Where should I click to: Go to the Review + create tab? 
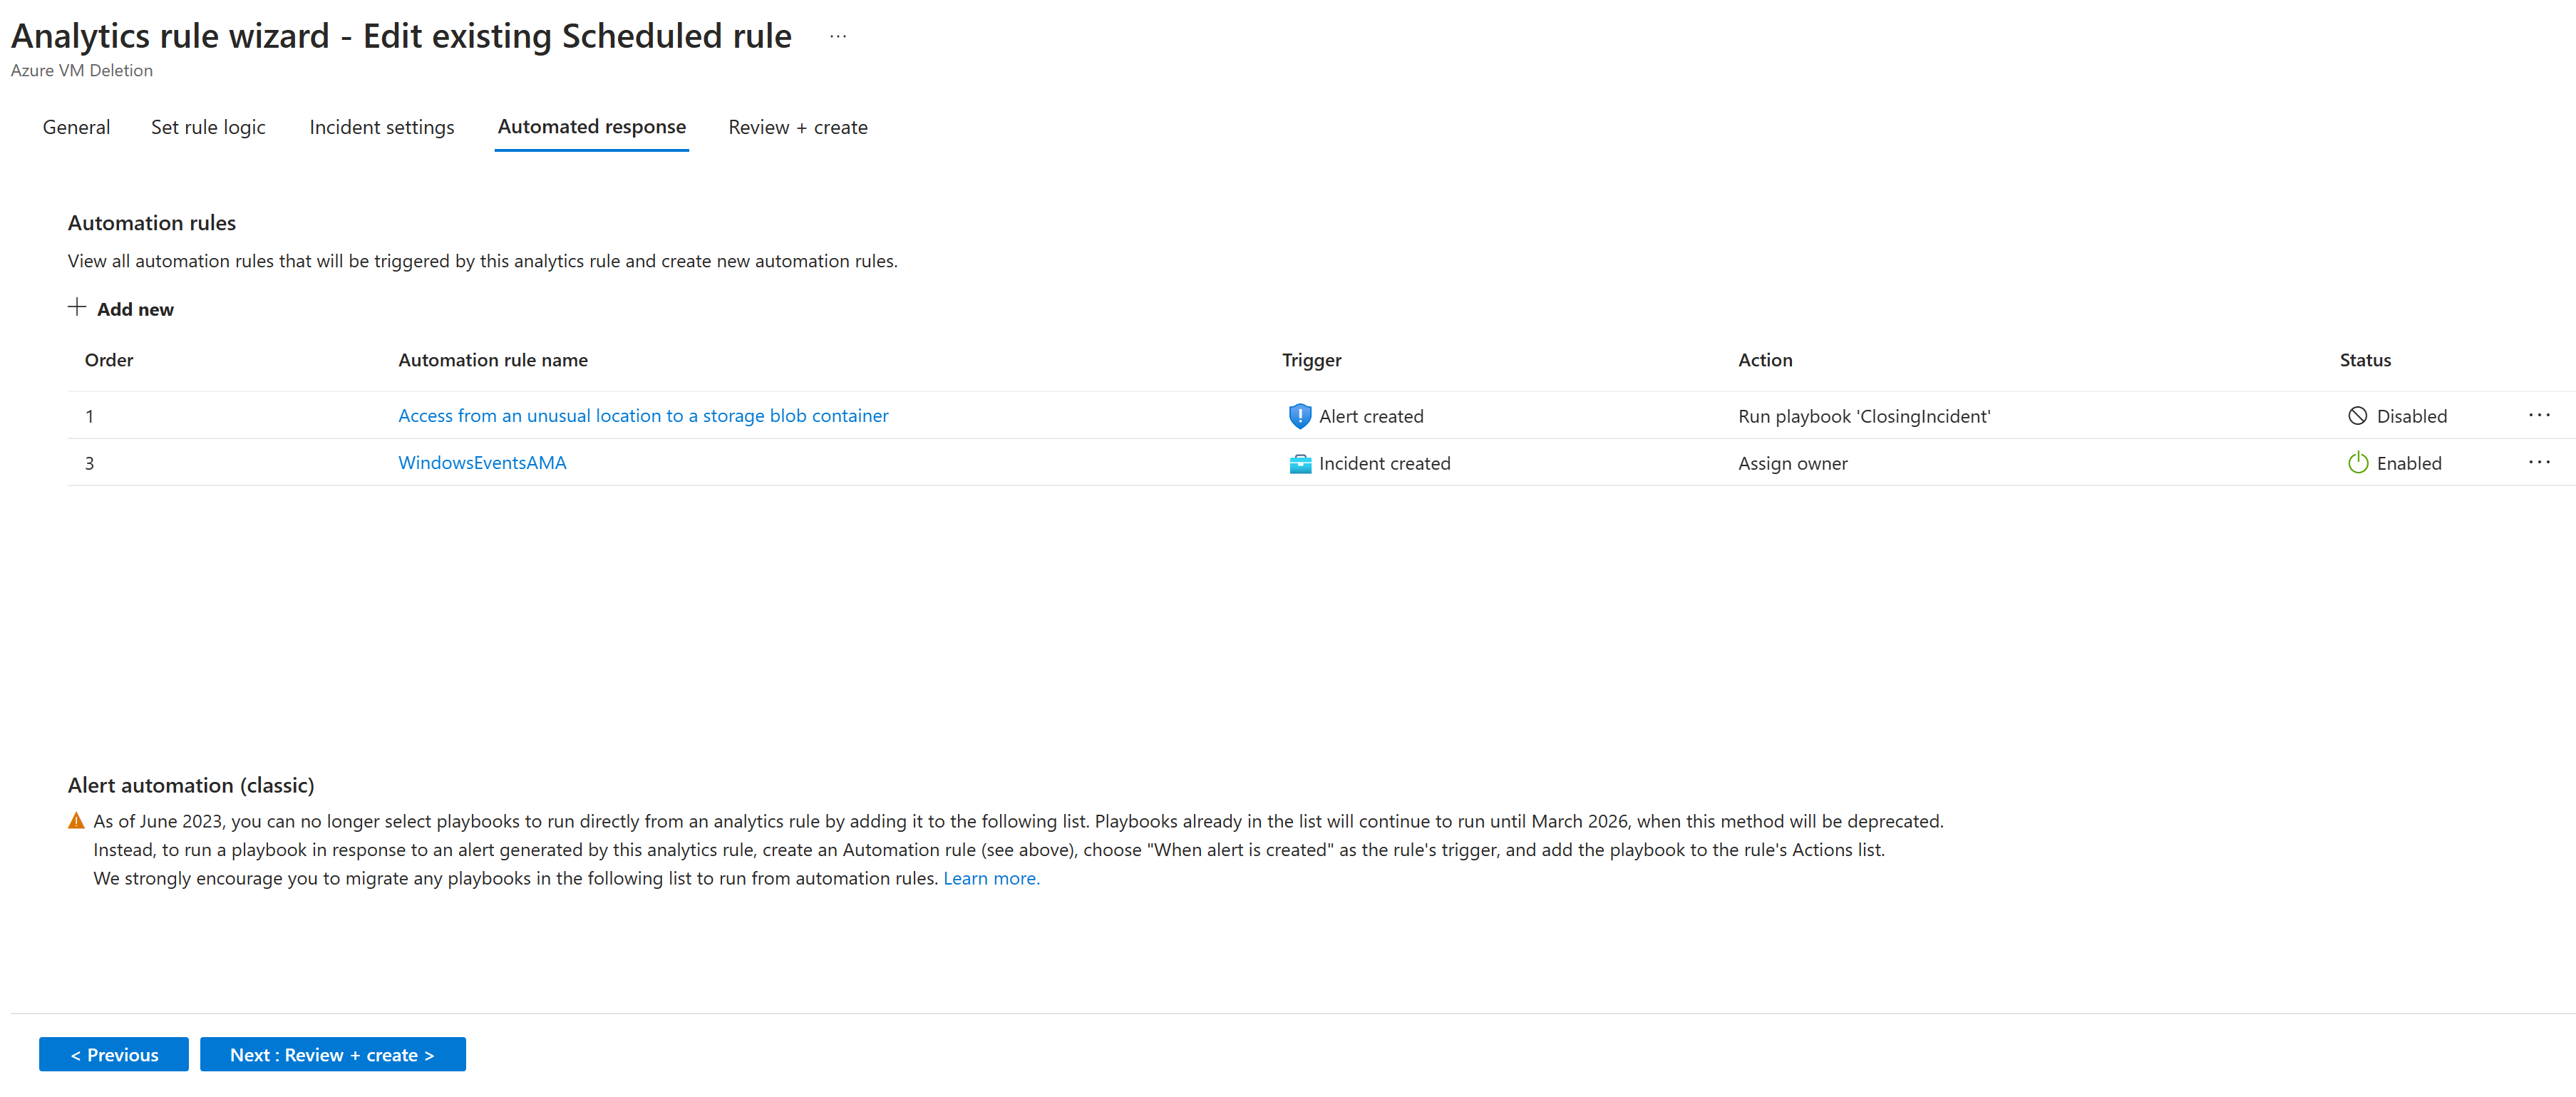(797, 127)
